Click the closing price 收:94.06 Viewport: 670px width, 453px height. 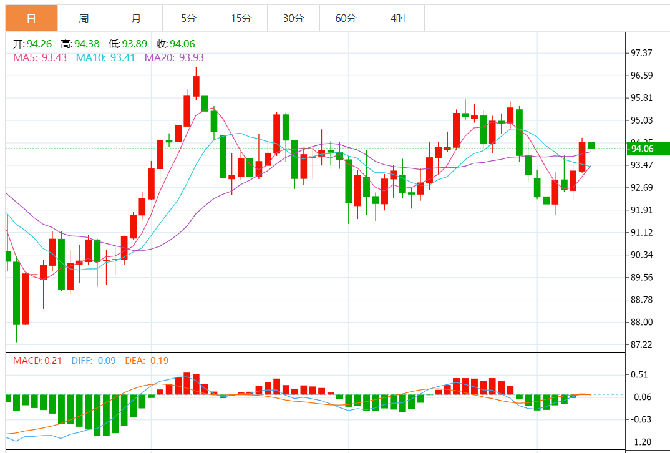176,44
